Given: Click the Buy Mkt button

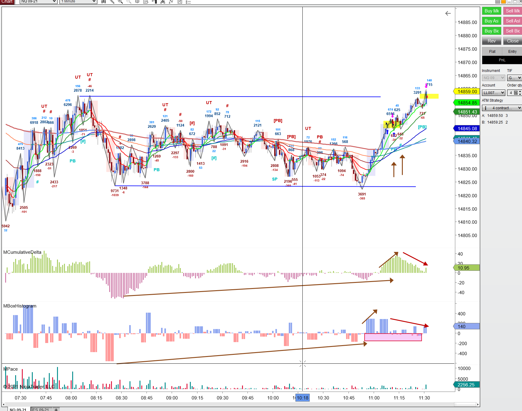Looking at the screenshot, I should click(492, 11).
